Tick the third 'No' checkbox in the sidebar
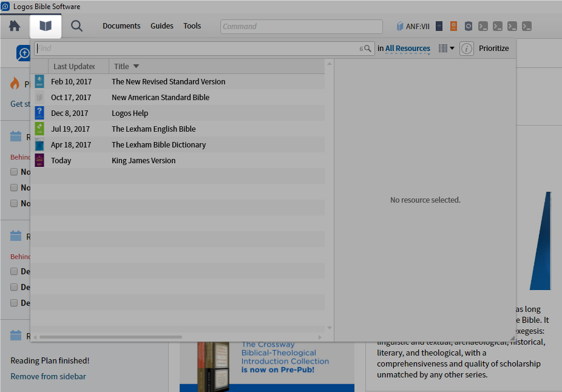The width and height of the screenshot is (562, 392). (x=14, y=203)
